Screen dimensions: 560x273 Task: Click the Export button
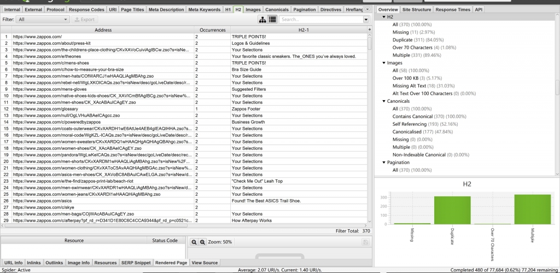pyautogui.click(x=85, y=19)
